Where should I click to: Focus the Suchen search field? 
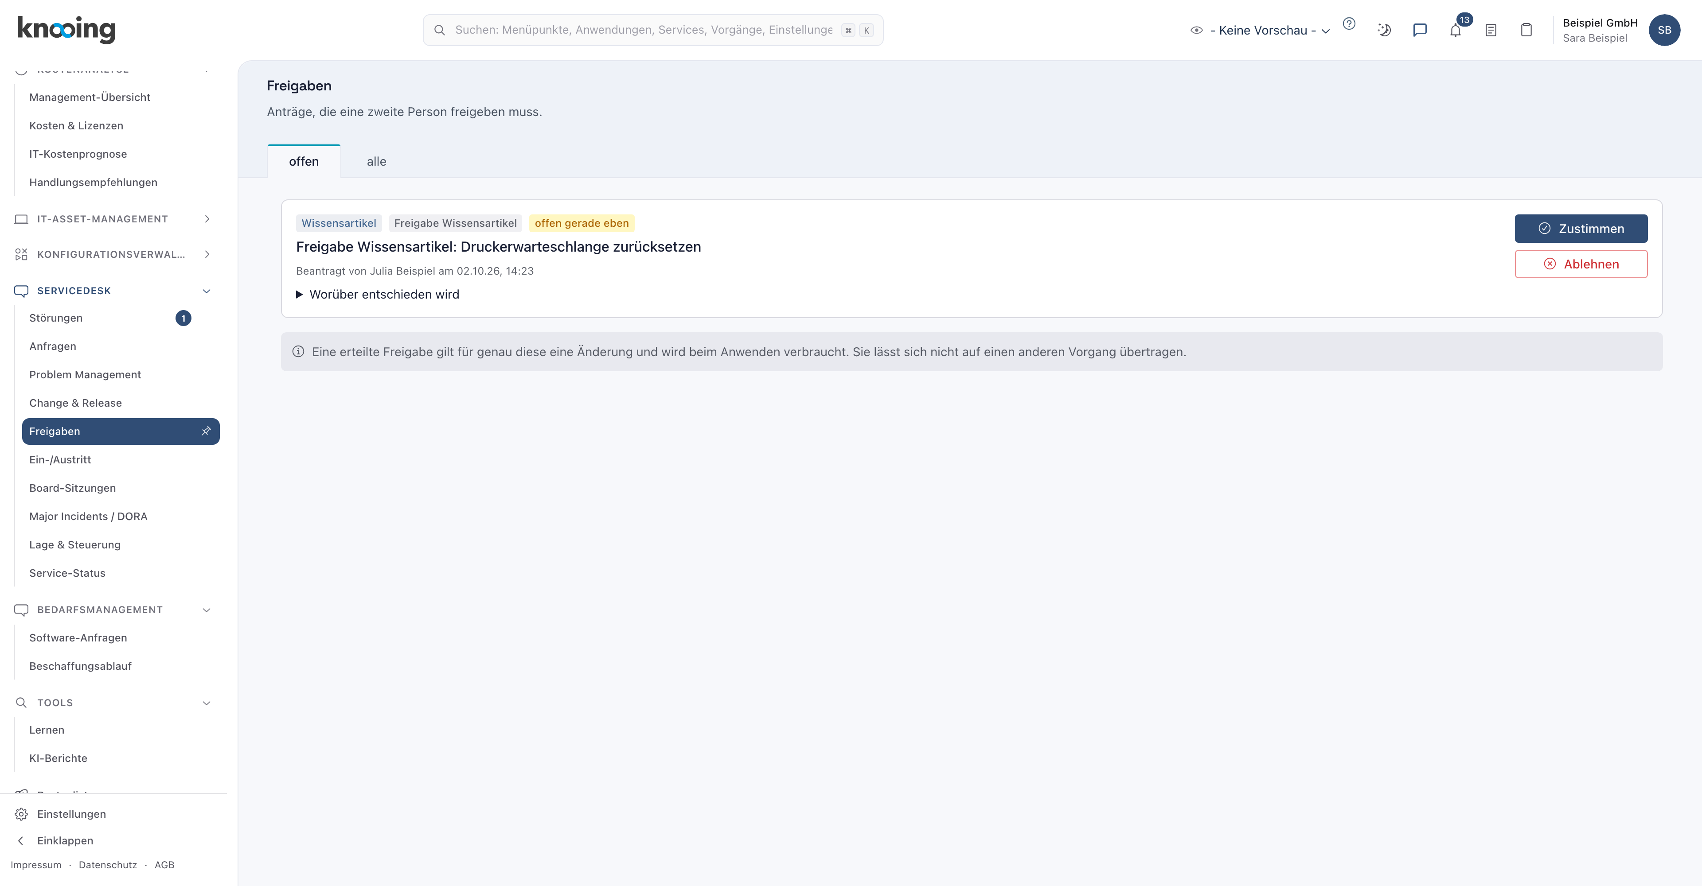653,31
